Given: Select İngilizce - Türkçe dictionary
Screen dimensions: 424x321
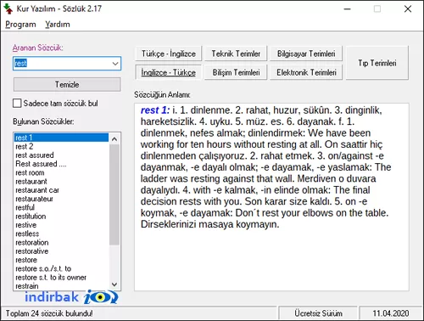Looking at the screenshot, I should (x=169, y=72).
